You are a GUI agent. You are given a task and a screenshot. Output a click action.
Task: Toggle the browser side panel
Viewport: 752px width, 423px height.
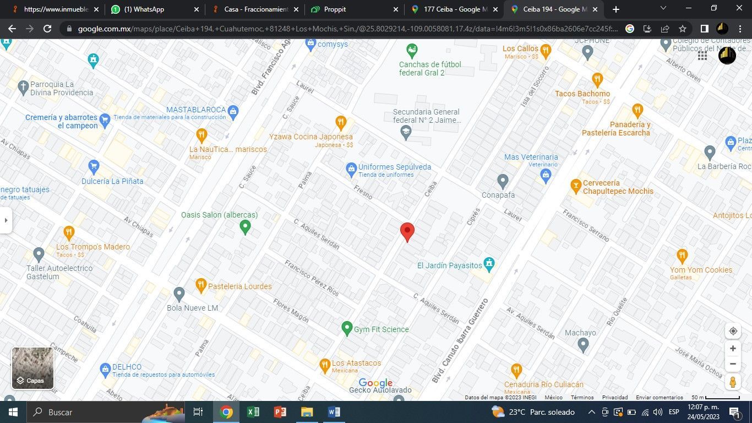tap(704, 29)
